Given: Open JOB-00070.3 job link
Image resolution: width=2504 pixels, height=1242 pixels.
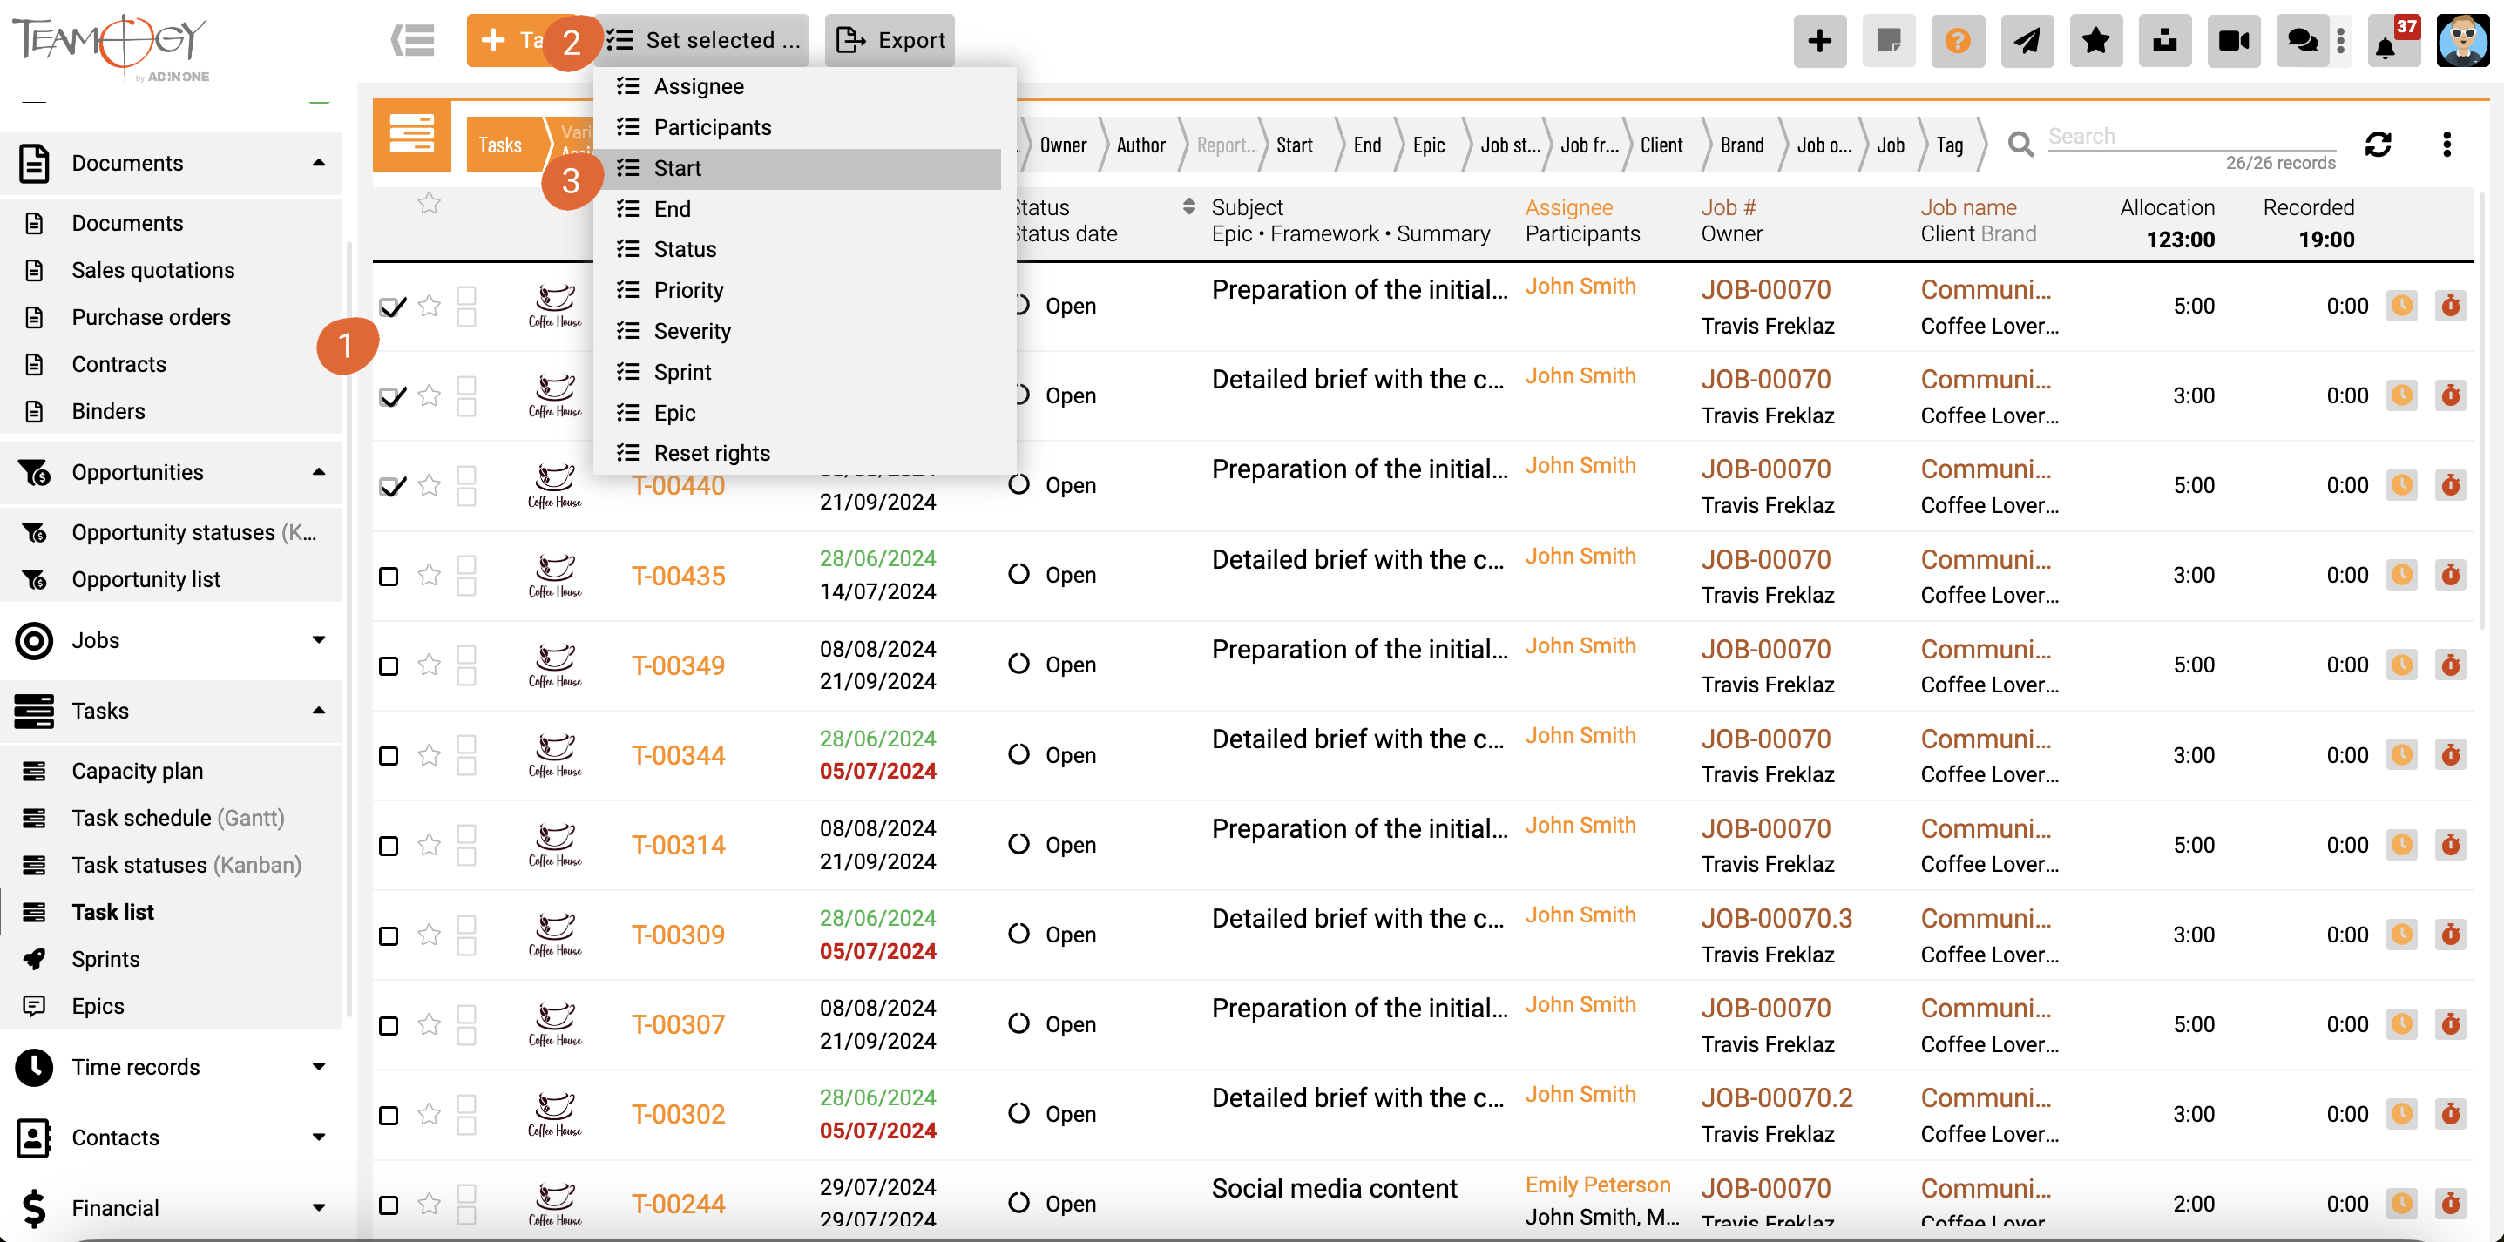Looking at the screenshot, I should click(1776, 918).
